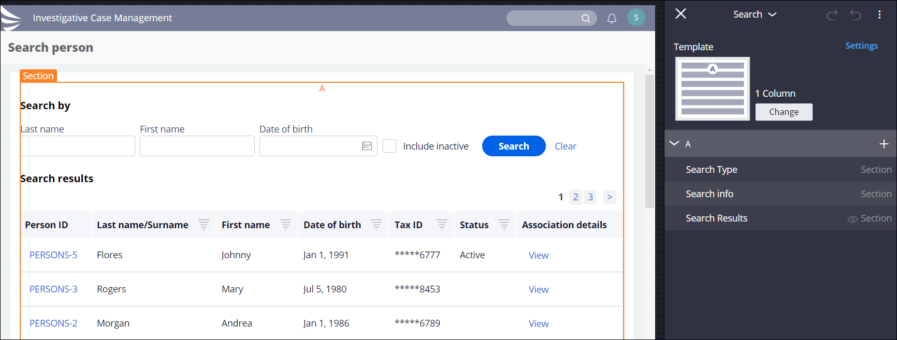View association details for Rogers
This screenshot has height=340, width=897.
click(x=539, y=289)
